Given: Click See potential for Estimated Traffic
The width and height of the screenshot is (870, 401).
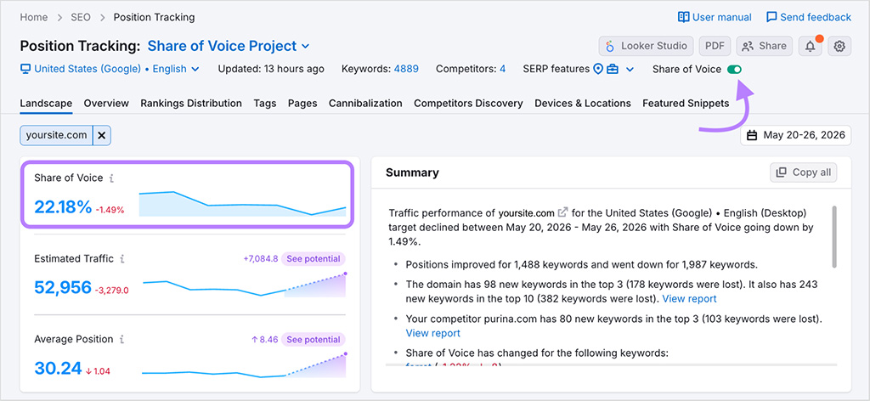Looking at the screenshot, I should (313, 258).
